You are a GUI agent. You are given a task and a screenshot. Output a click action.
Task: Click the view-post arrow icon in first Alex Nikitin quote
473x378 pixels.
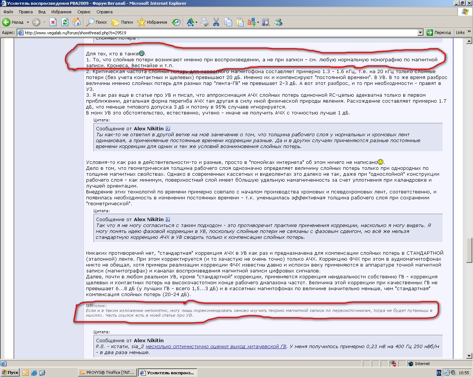(x=168, y=128)
